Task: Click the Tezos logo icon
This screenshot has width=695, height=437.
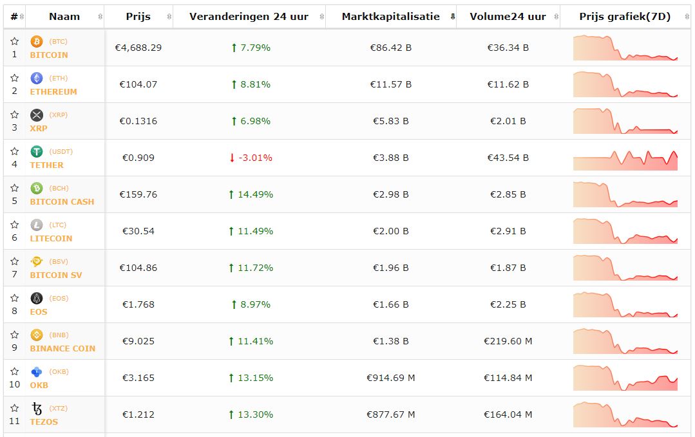Action: pos(37,409)
